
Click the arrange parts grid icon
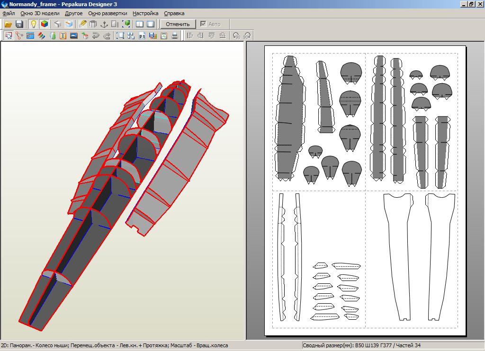(131, 35)
